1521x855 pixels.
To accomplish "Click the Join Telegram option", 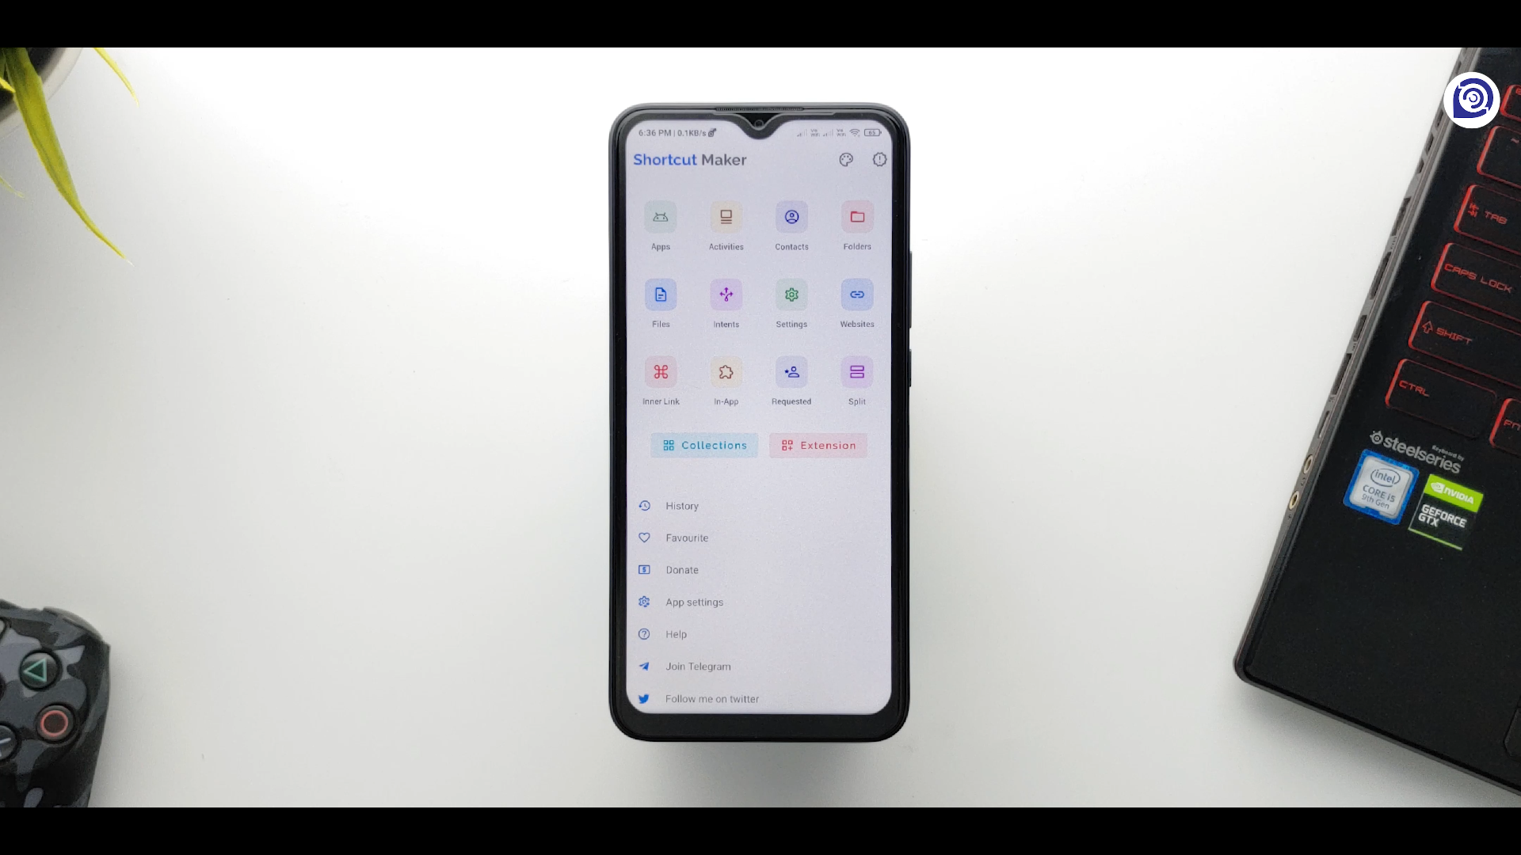I will click(x=698, y=666).
